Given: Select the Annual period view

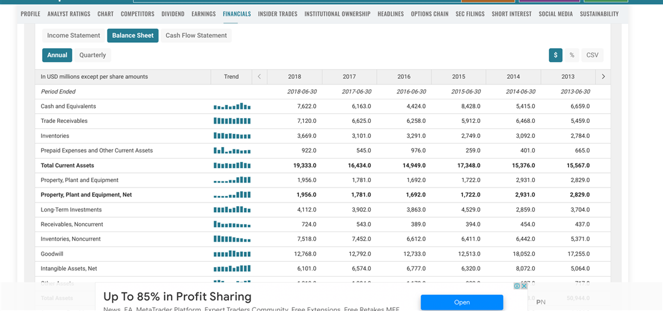Looking at the screenshot, I should coord(57,55).
